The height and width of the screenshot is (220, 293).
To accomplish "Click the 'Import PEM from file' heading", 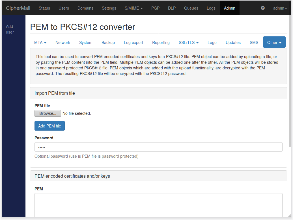I will point(55,93).
